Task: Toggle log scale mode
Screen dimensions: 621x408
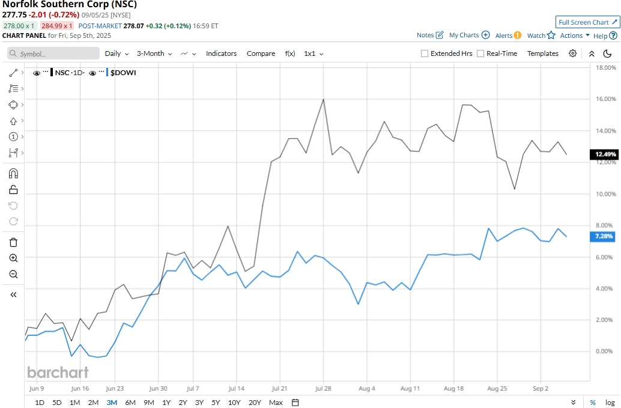Action: [x=610, y=403]
